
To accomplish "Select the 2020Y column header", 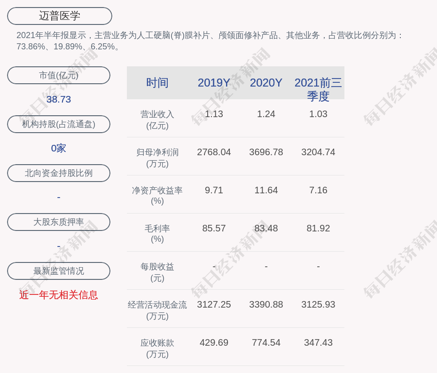I will point(266,83).
